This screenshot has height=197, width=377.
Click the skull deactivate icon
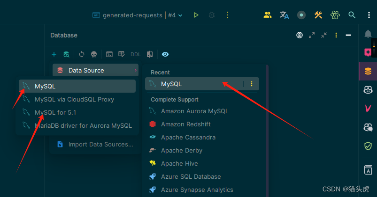pyautogui.click(x=94, y=54)
